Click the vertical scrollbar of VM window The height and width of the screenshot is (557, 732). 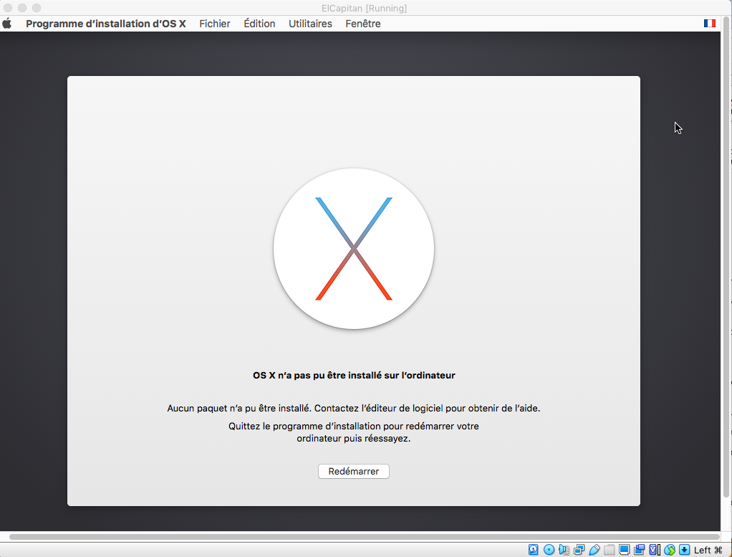[x=726, y=258]
